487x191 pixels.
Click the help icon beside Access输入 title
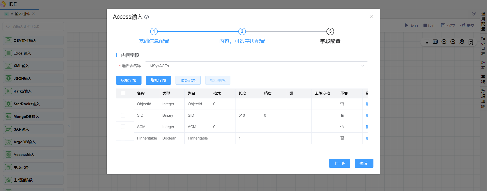pyautogui.click(x=147, y=17)
